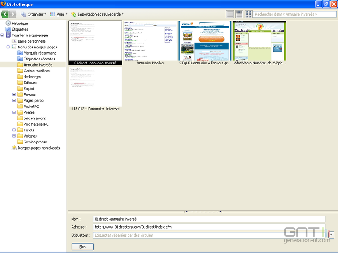This screenshot has width=338, height=253.
Task: Select the 01direct -annuaire inversé thumbnail
Action: [x=95, y=43]
